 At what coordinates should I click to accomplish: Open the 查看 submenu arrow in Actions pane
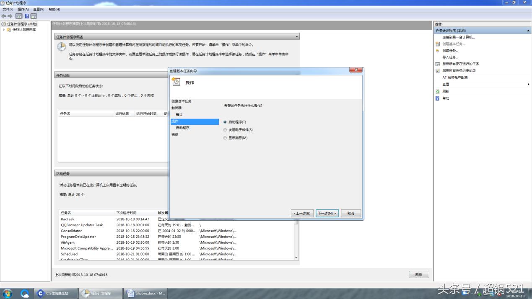[528, 85]
